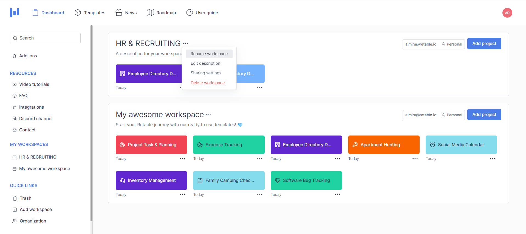The height and width of the screenshot is (234, 526).
Task: Click the Retable logo icon
Action: pos(15,13)
